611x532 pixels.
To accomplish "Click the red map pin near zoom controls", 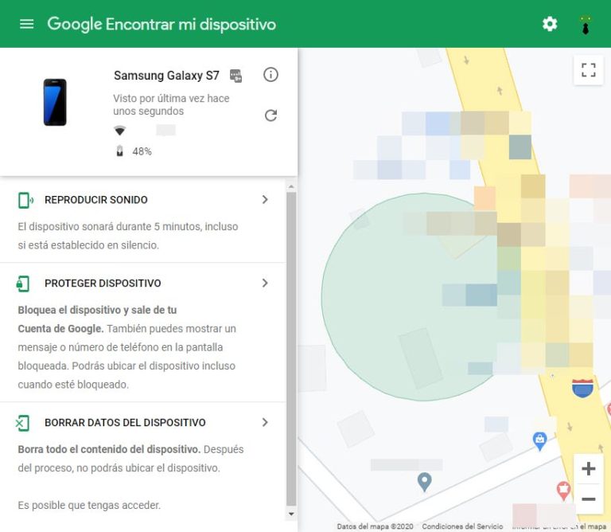I will (x=563, y=491).
